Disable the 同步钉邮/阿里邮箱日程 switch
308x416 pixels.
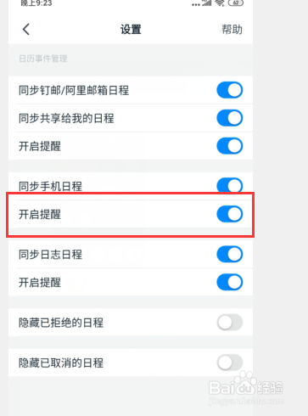230,90
